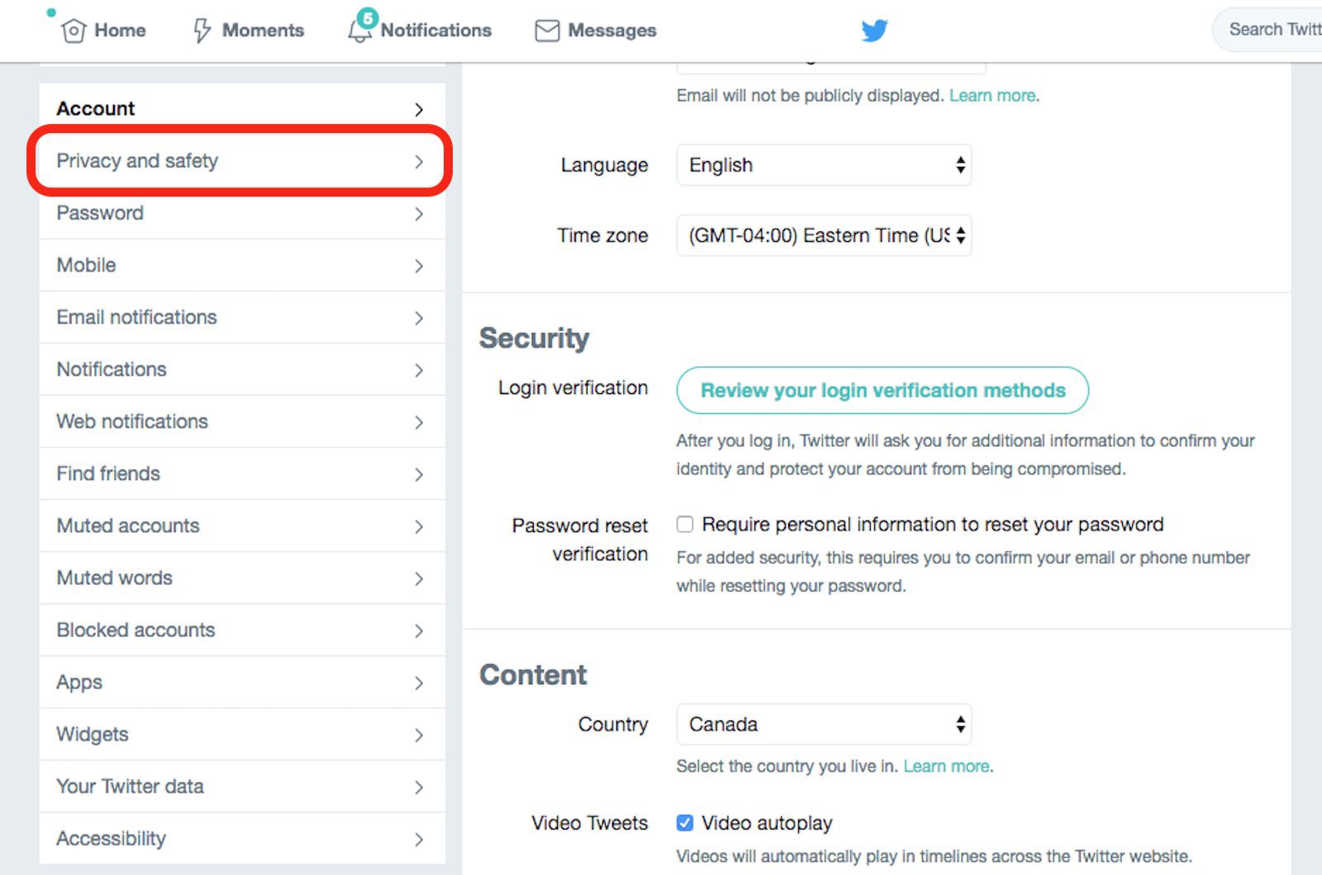
Task: Click the Home house icon
Action: click(x=74, y=31)
